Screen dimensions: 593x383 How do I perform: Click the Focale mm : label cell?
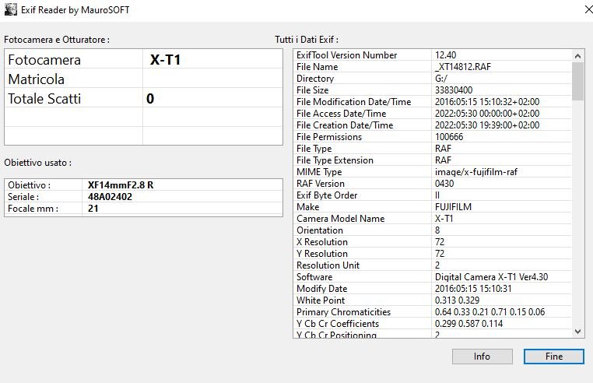44,209
